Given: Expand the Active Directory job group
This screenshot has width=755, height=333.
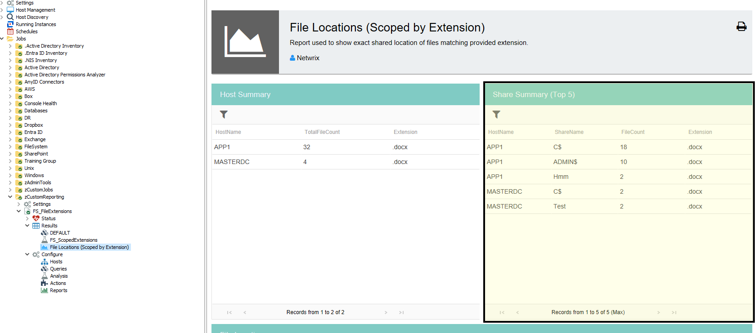Looking at the screenshot, I should coord(10,67).
